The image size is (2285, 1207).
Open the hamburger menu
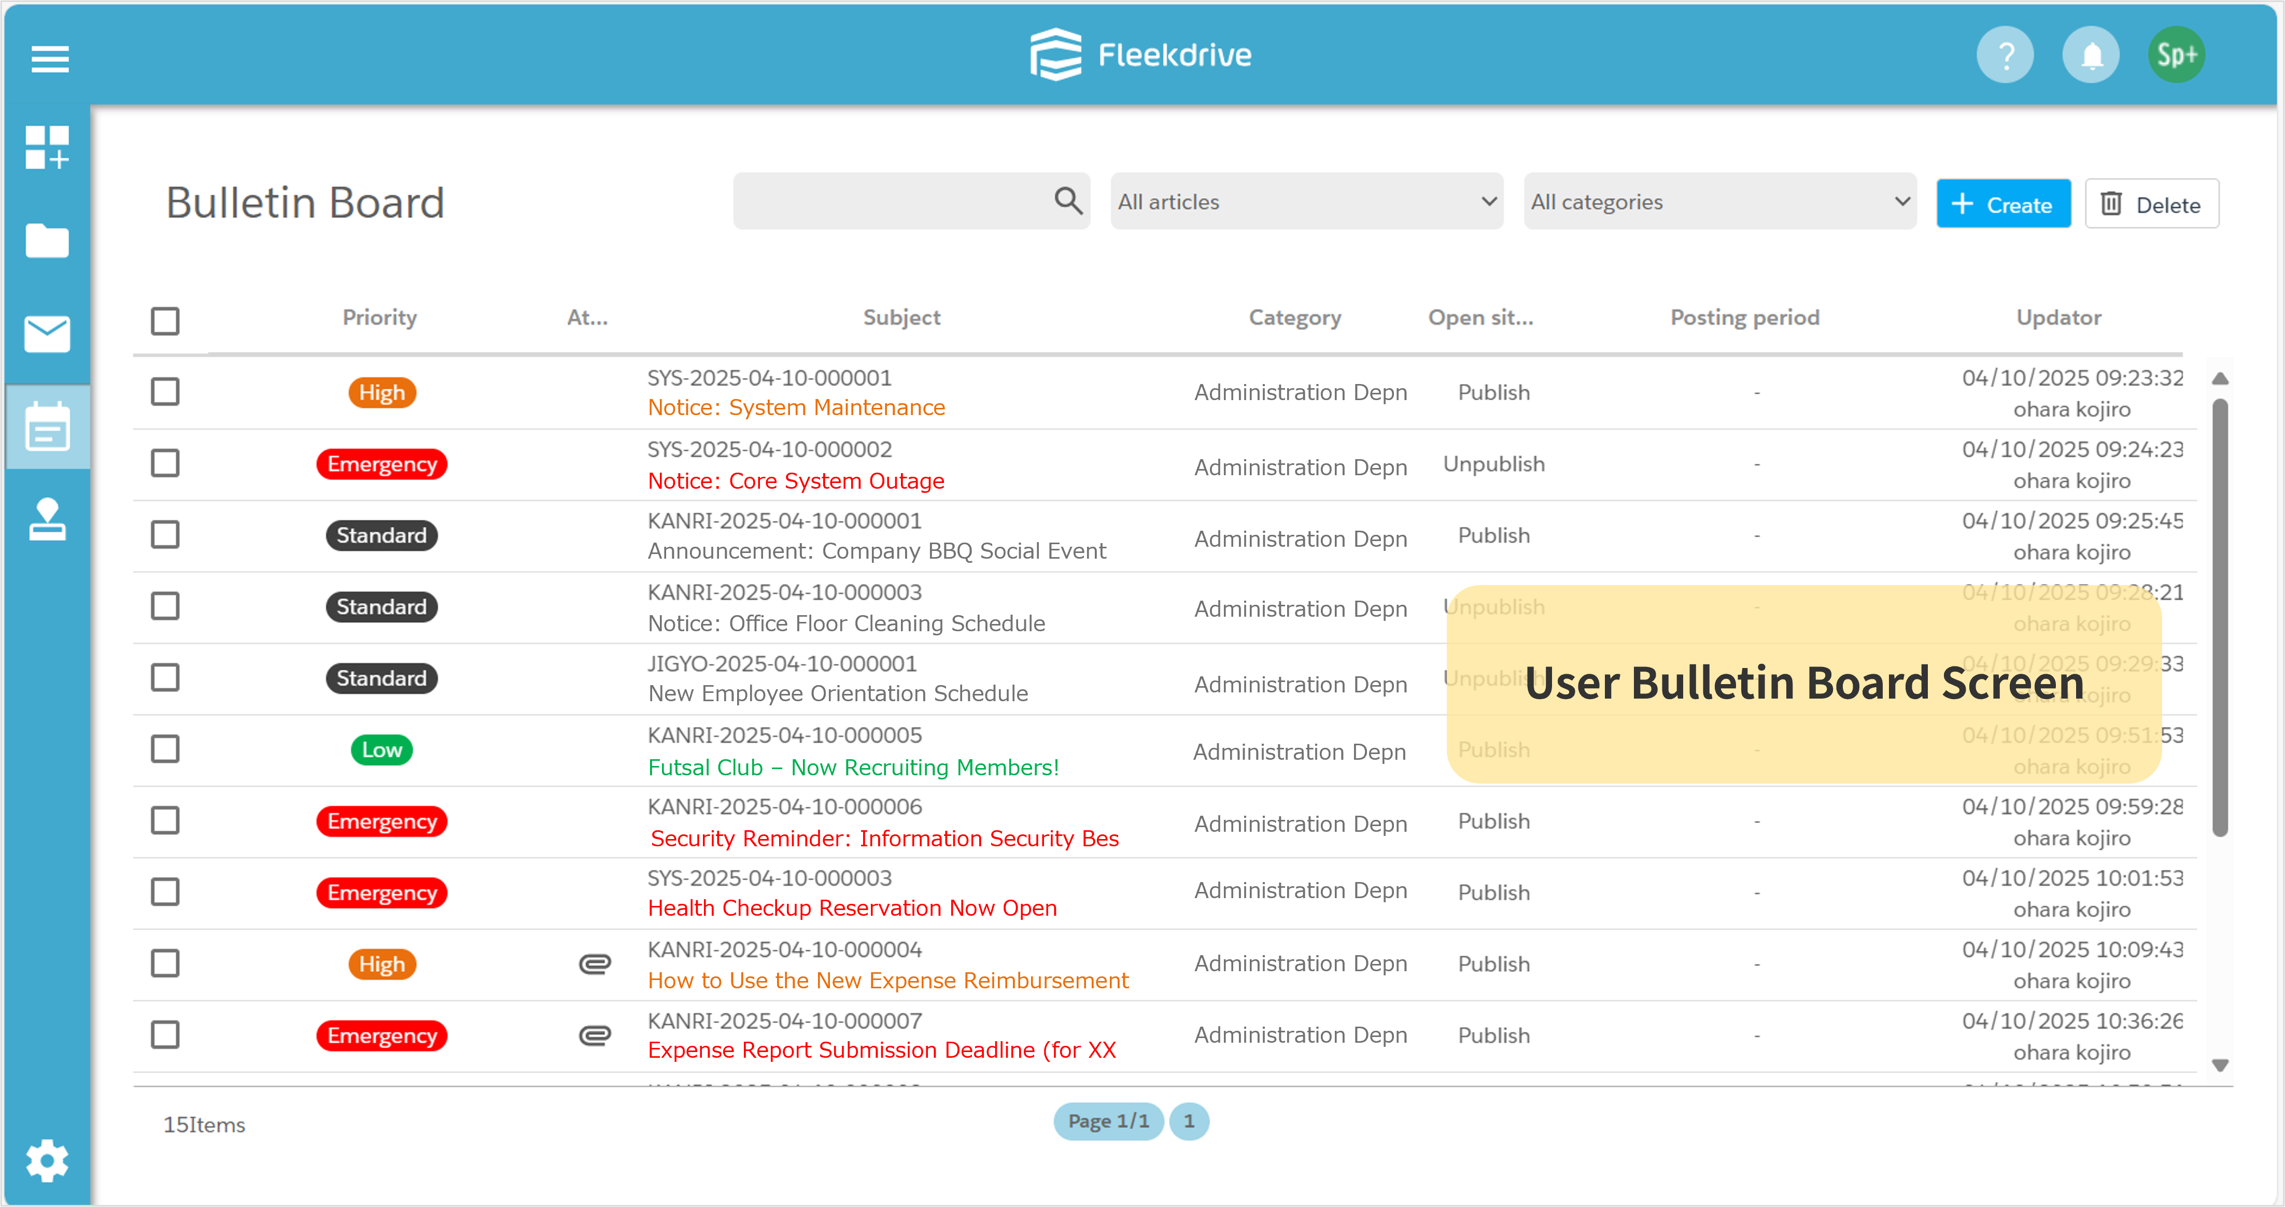click(50, 59)
